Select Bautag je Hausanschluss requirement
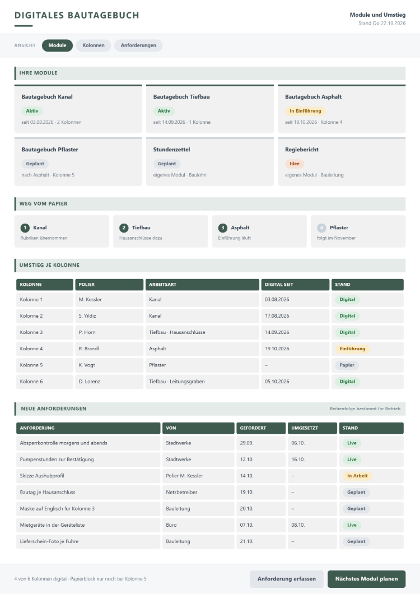Image resolution: width=420 pixels, height=594 pixels. [88, 493]
